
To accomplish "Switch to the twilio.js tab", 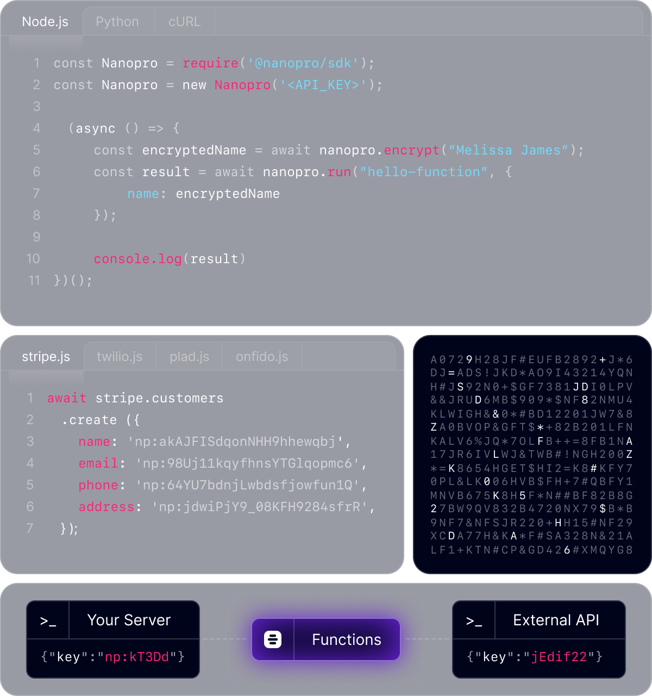I will [120, 357].
